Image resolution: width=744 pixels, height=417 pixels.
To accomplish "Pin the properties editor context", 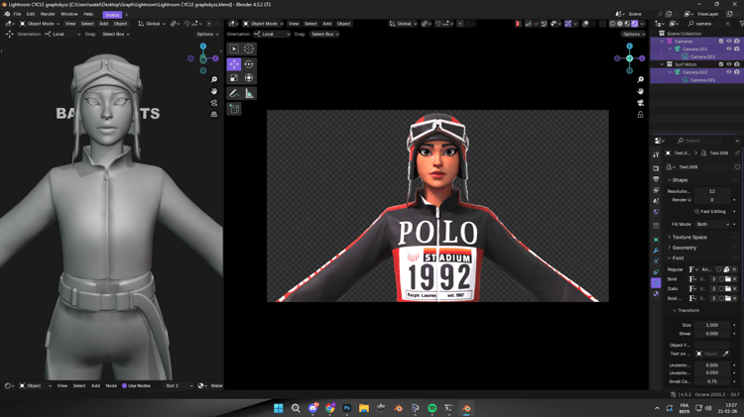I will (737, 154).
